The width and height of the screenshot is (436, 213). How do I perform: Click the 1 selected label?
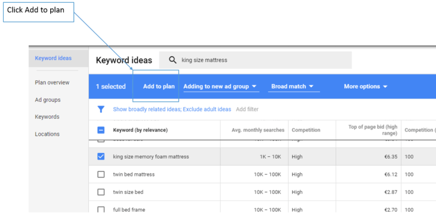coord(111,87)
